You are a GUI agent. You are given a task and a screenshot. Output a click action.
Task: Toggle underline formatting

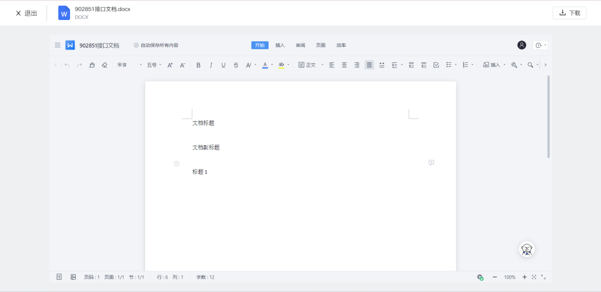(x=224, y=65)
